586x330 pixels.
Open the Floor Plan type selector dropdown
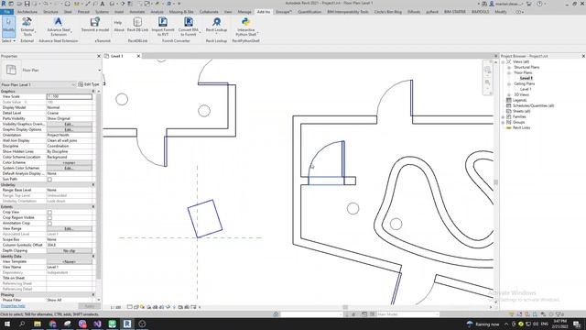[100, 70]
